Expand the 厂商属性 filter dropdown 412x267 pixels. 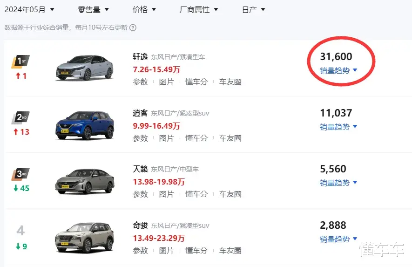199,10
